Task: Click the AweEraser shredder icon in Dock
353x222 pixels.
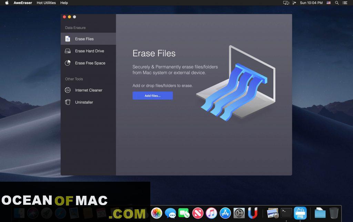Action: 300,213
